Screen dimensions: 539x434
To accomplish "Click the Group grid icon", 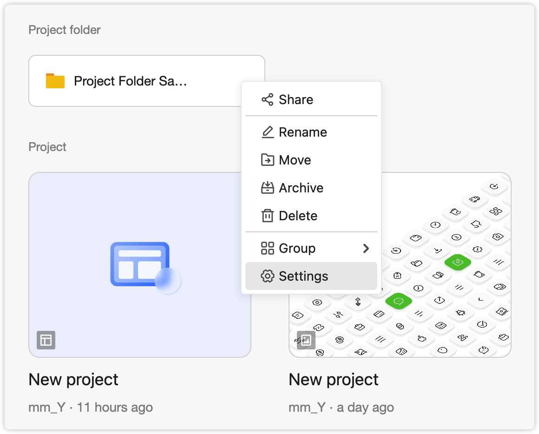I will (268, 248).
